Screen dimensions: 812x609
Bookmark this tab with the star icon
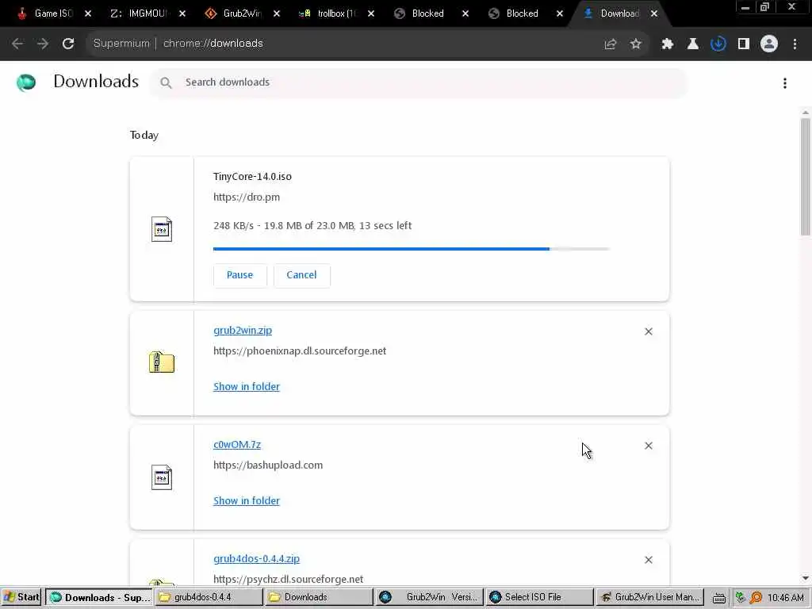coord(636,44)
